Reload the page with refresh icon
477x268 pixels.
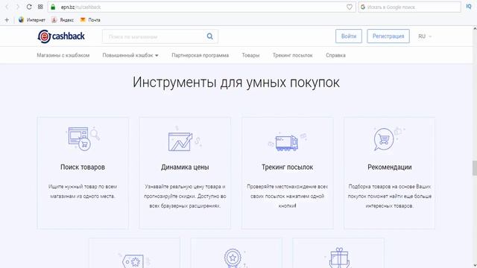pos(29,7)
